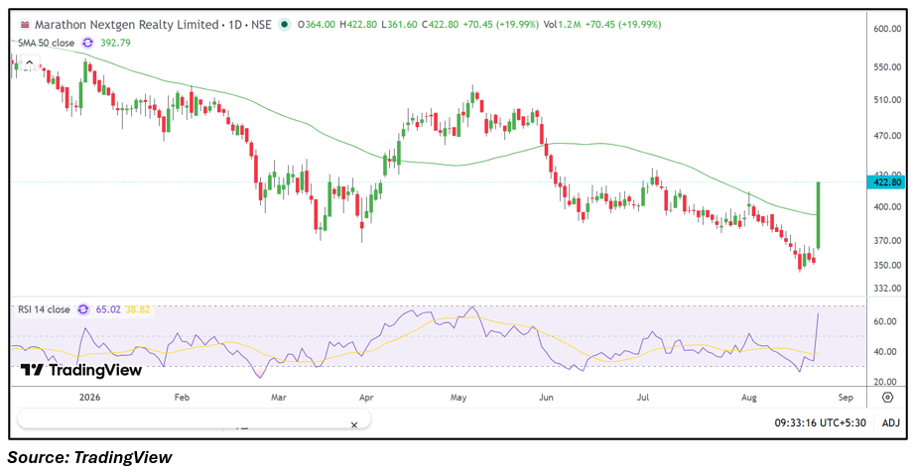The image size is (914, 474).
Task: Click the Vol 1.2M reading
Action: point(562,25)
